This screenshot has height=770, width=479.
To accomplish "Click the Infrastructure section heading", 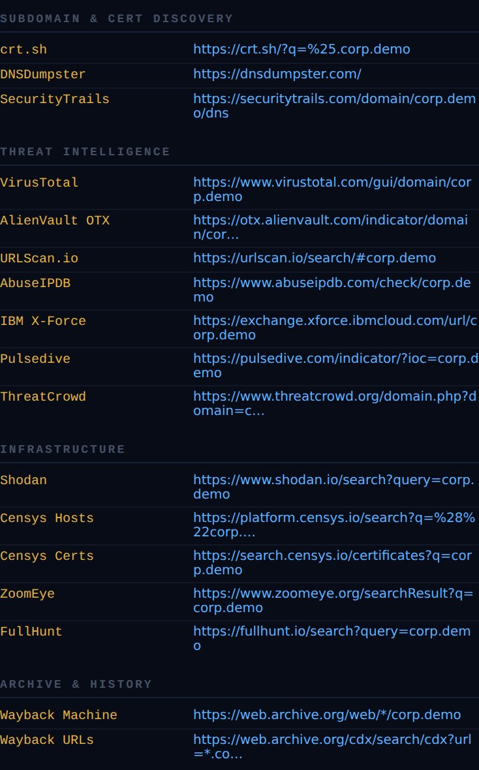I will click(x=63, y=450).
